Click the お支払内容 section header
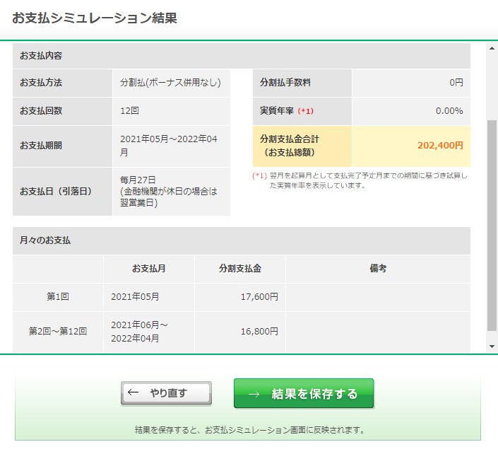498x454 pixels. tap(242, 56)
